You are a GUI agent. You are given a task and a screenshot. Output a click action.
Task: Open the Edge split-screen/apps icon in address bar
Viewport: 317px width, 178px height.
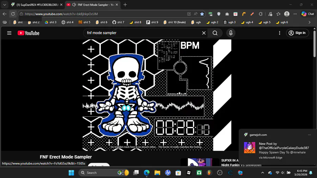pyautogui.click(x=189, y=14)
